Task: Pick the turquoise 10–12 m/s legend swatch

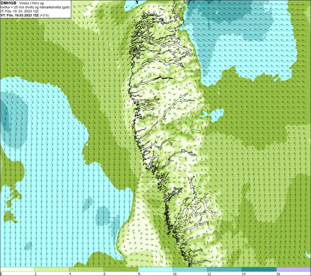Action: pos(190,269)
